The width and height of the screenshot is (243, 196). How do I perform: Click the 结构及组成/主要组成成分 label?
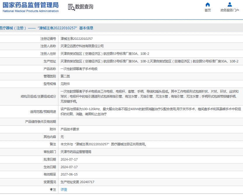tap(38, 96)
